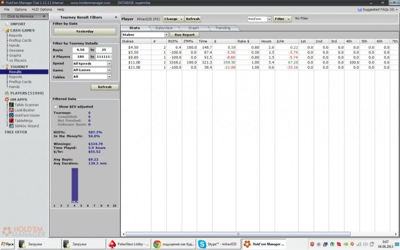Open the HUD Options menu
The width and height of the screenshot is (400, 250).
[42, 10]
